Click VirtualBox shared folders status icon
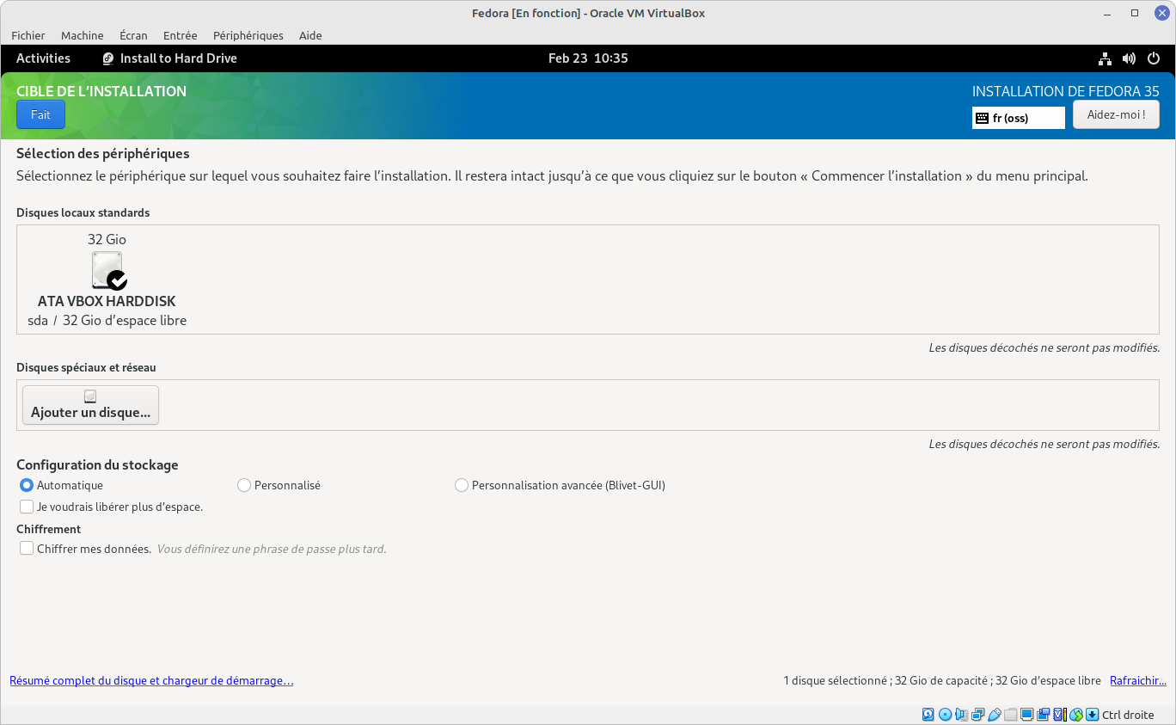Viewport: 1176px width, 725px height. [x=1011, y=715]
